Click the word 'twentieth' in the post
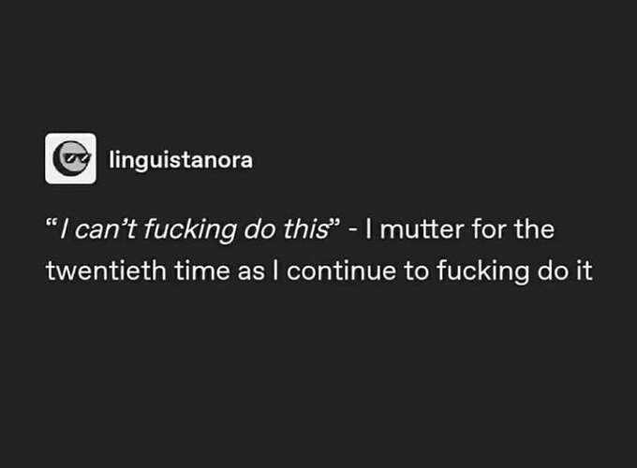637x468 pixels. click(106, 271)
